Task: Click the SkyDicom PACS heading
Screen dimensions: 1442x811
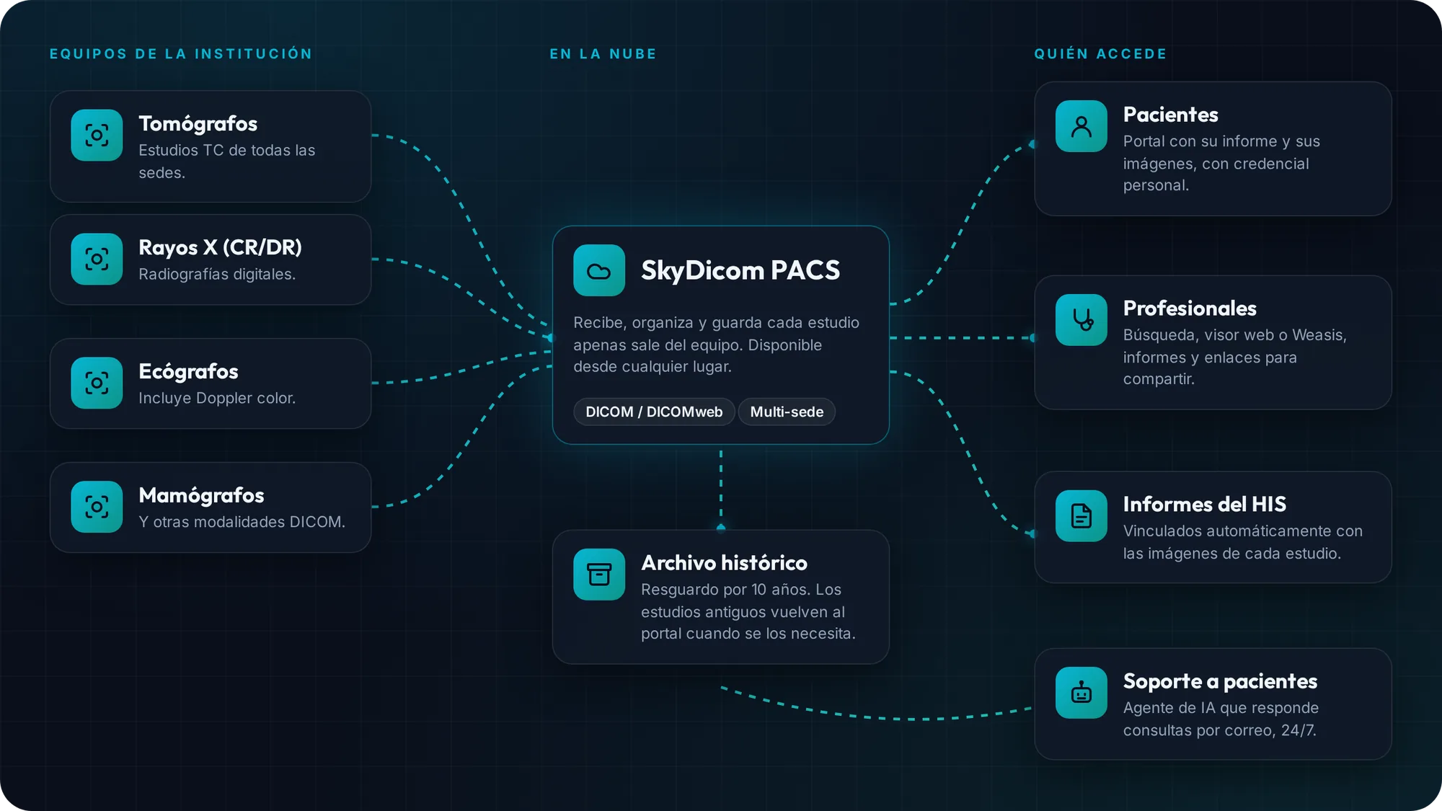Action: (740, 270)
